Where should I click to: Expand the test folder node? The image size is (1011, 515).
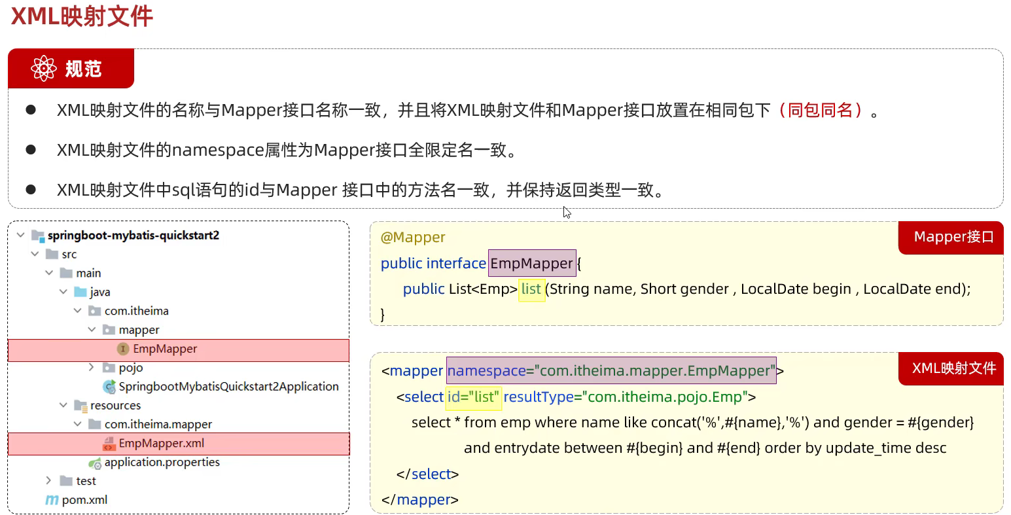tap(48, 481)
